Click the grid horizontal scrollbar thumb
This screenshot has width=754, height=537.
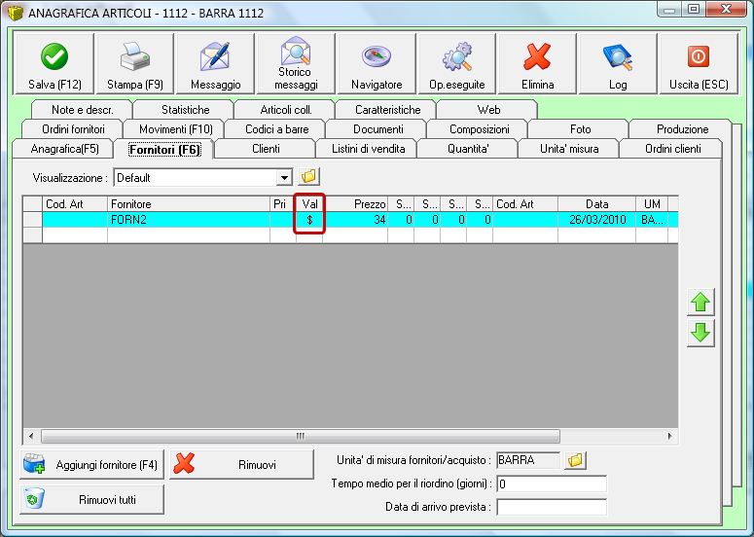[301, 436]
